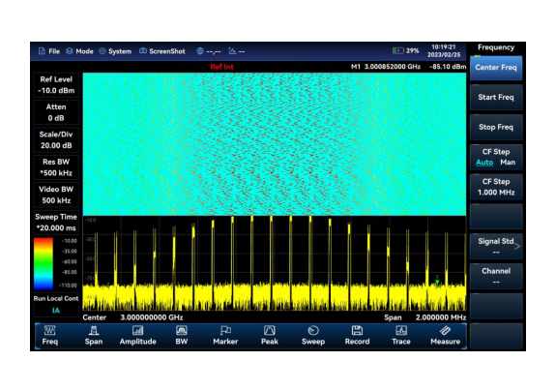
Task: Open the Channel selection softkey
Action: (496, 276)
